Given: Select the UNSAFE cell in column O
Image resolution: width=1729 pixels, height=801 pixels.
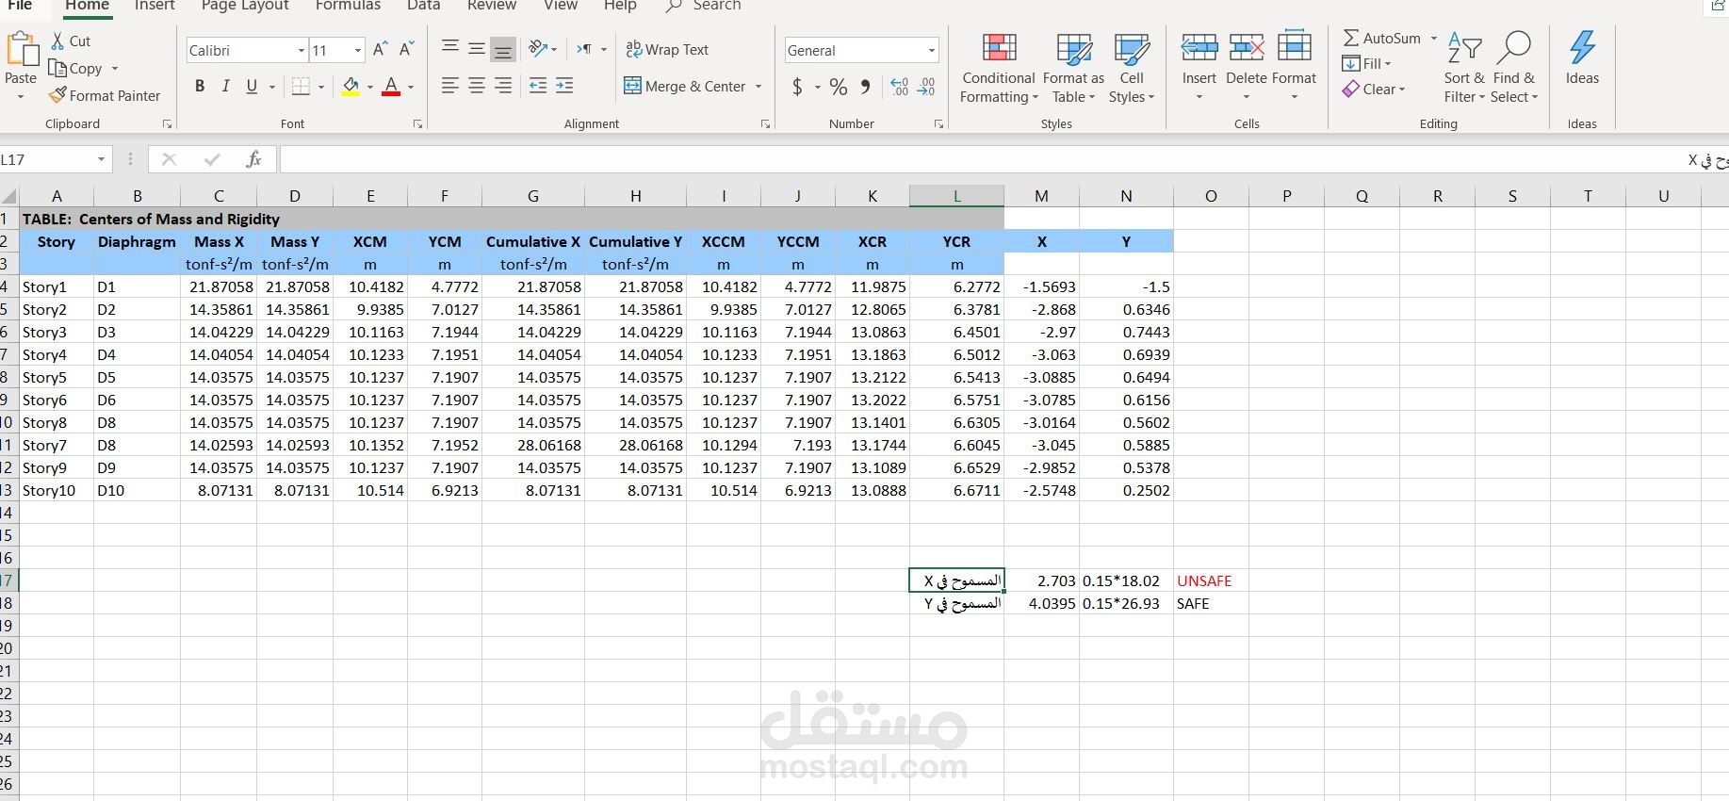Looking at the screenshot, I should (x=1211, y=580).
